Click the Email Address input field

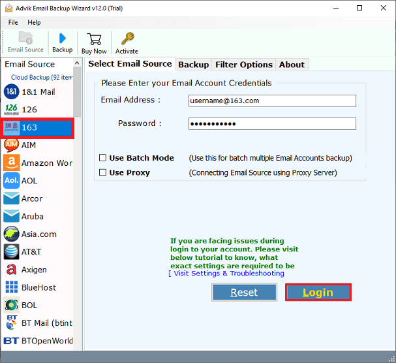(x=272, y=101)
